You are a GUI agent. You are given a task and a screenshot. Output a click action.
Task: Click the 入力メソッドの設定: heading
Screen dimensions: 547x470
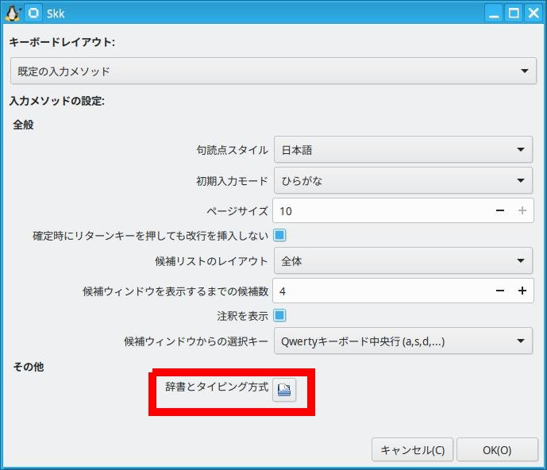pos(57,101)
